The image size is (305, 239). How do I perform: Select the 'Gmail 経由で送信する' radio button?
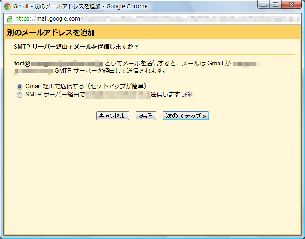pos(20,86)
